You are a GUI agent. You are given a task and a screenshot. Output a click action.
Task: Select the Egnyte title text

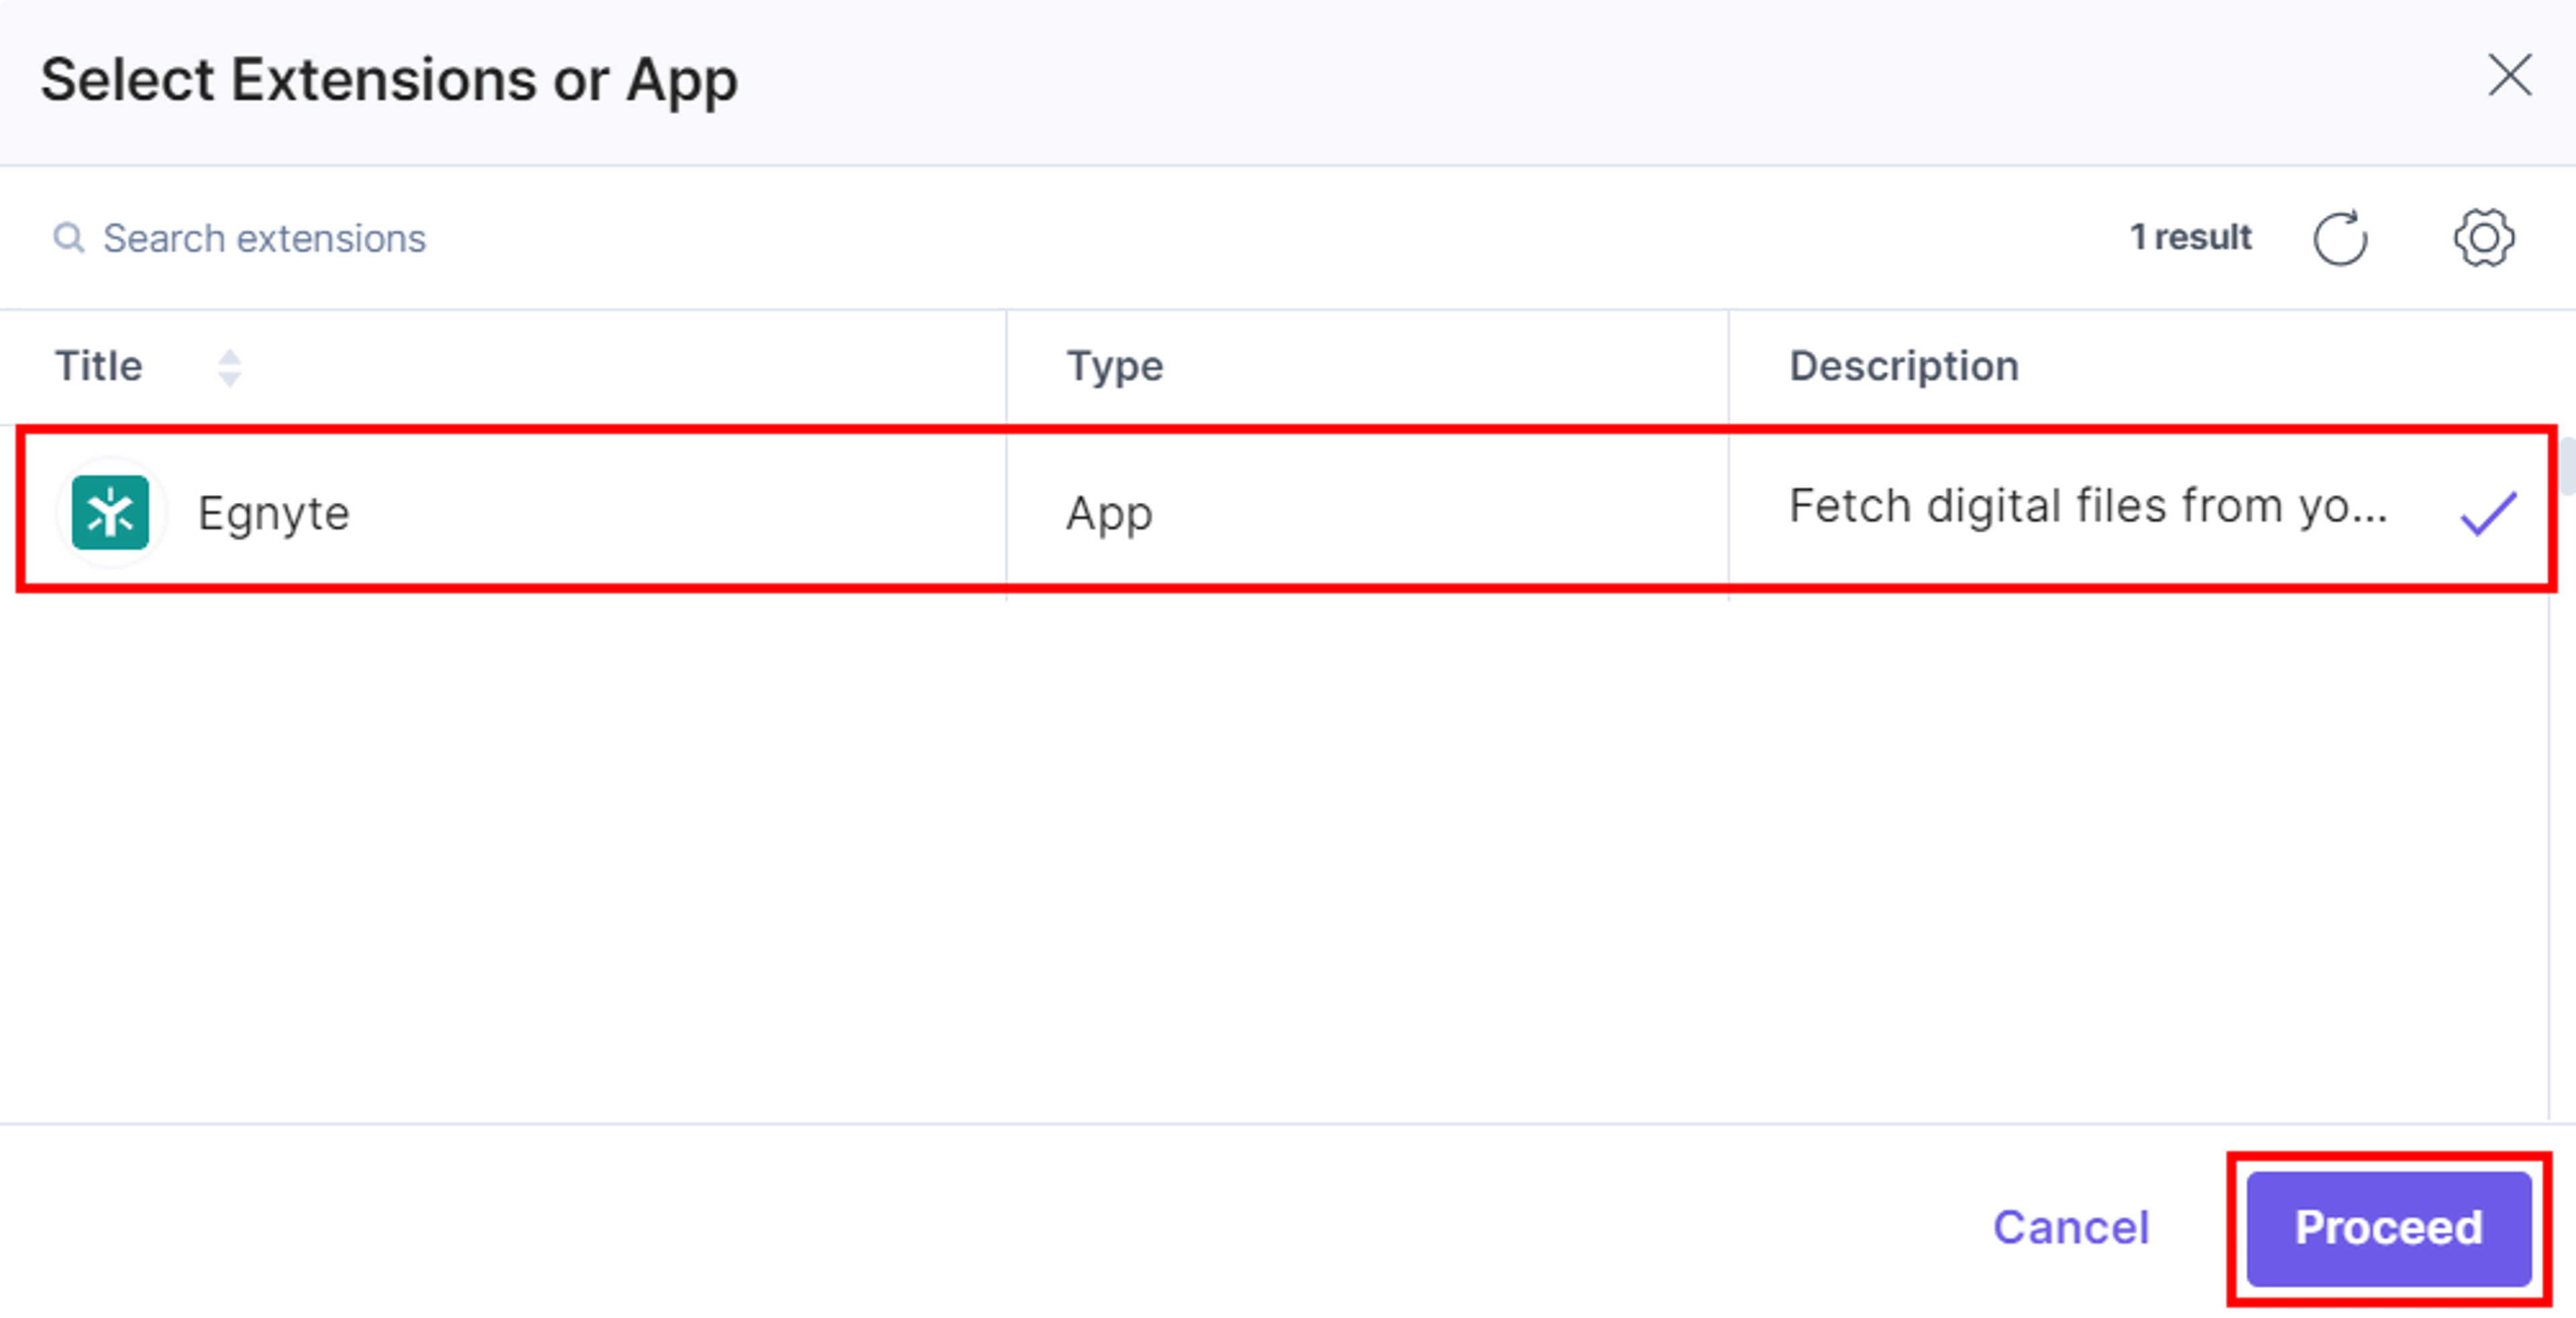tap(273, 513)
